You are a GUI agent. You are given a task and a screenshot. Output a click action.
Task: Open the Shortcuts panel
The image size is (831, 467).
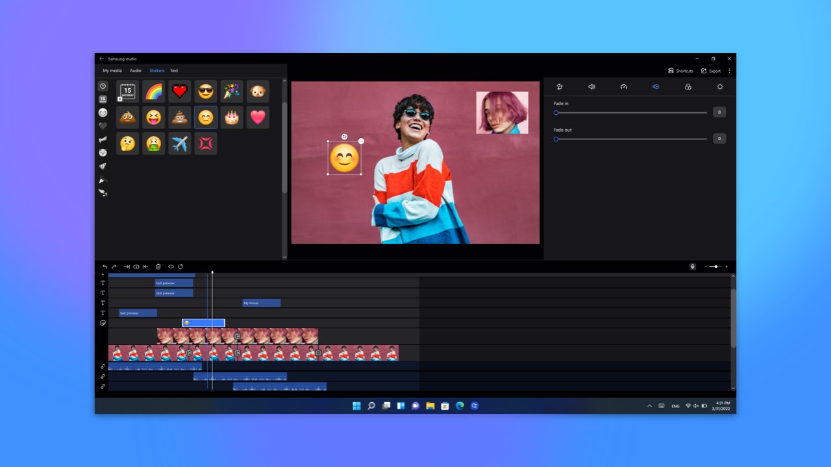click(680, 71)
